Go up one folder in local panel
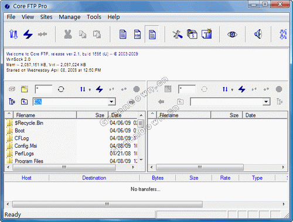This screenshot has width=293, height=222. [24, 102]
